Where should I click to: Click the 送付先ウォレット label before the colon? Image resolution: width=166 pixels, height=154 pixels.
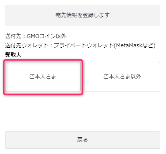27,45
